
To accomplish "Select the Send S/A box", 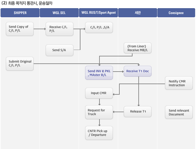I will click(59, 50).
